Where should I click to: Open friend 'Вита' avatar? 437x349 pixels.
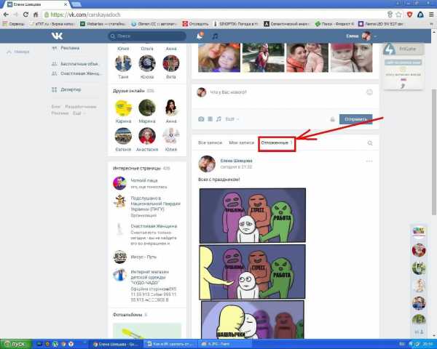(x=171, y=63)
